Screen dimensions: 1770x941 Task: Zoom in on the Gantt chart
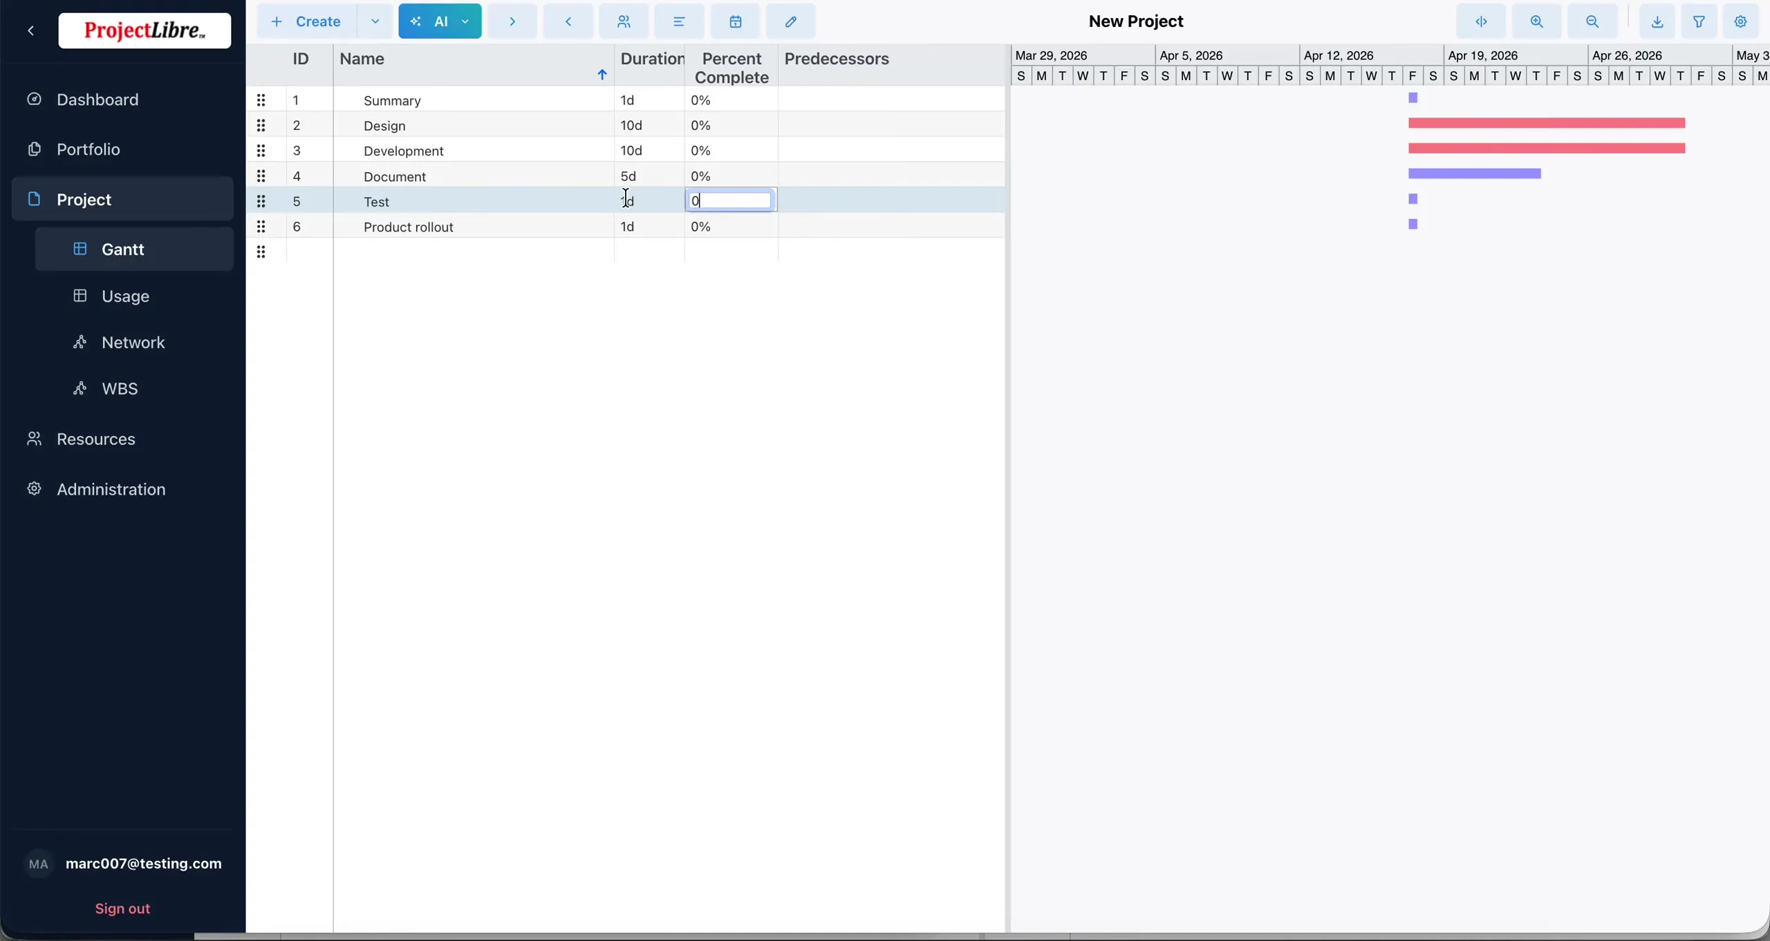[x=1536, y=21]
